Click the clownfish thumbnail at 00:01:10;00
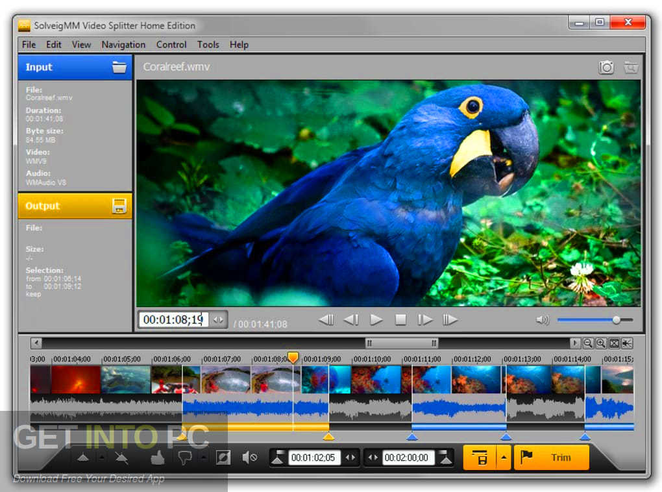662x492 pixels. tap(376, 380)
